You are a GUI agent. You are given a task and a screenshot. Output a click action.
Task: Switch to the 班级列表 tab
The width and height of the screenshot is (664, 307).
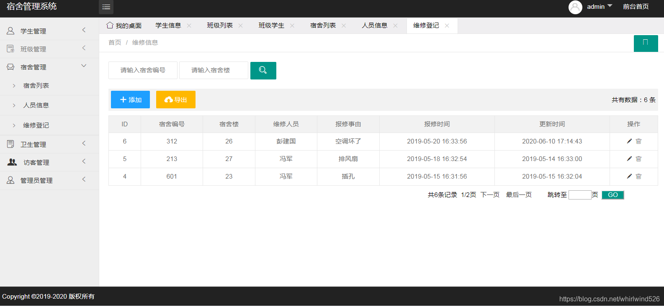point(220,26)
